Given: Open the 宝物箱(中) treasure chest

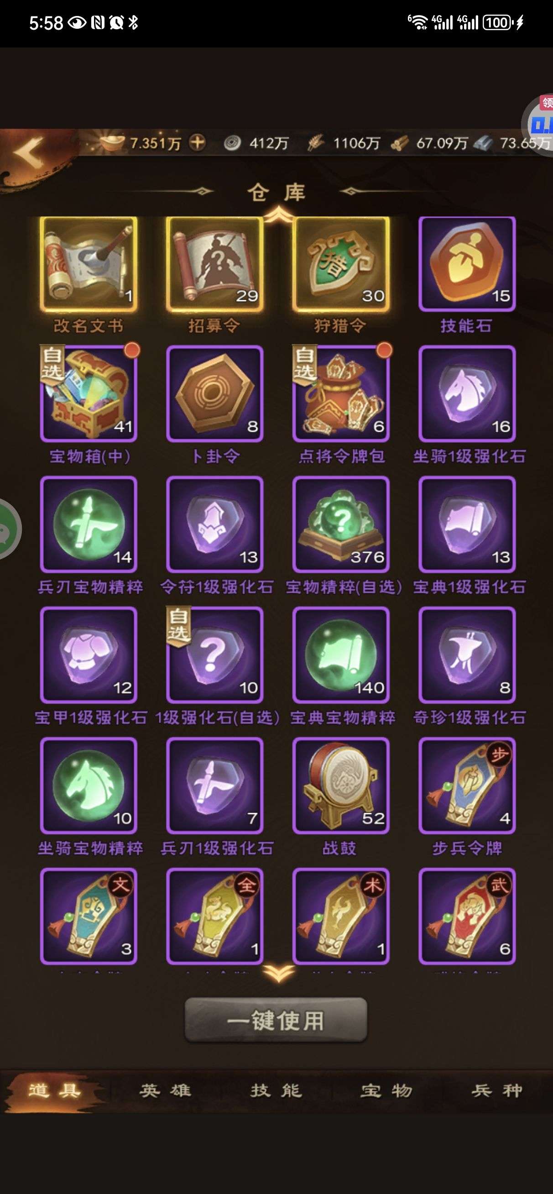Looking at the screenshot, I should click(x=89, y=394).
